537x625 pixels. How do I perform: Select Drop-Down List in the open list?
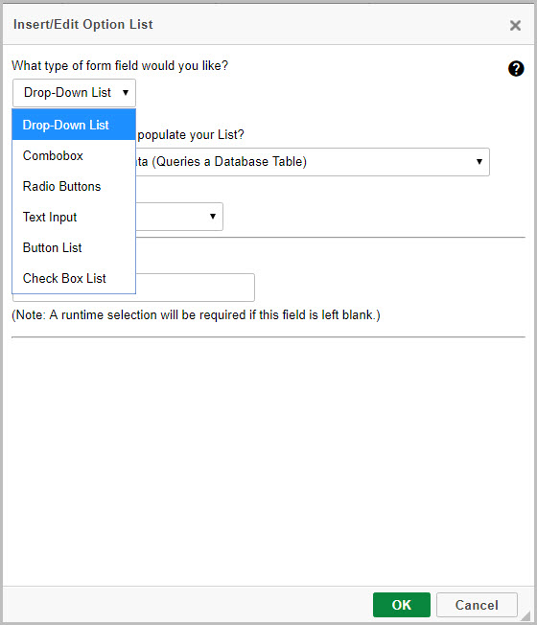[74, 125]
